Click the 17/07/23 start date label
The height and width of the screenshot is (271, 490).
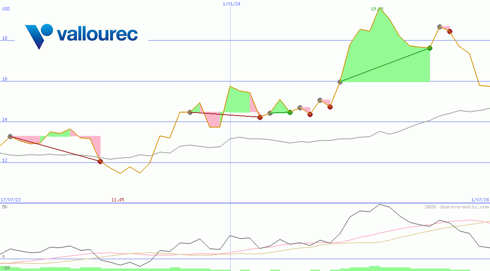tap(10, 200)
